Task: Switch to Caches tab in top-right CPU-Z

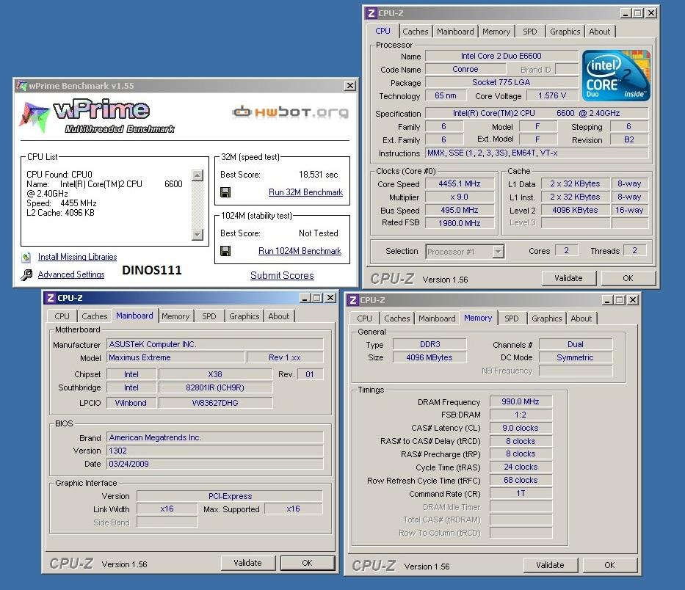Action: pyautogui.click(x=415, y=32)
